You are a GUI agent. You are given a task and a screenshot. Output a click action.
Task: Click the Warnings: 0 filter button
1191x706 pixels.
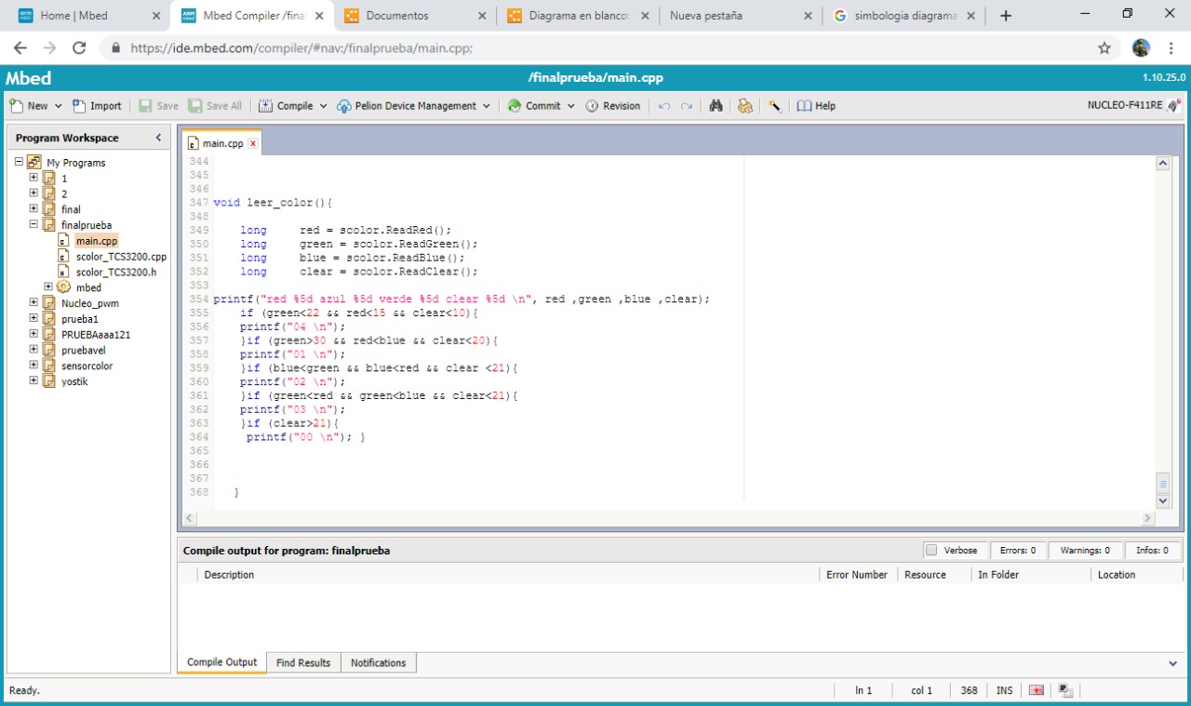(x=1084, y=550)
